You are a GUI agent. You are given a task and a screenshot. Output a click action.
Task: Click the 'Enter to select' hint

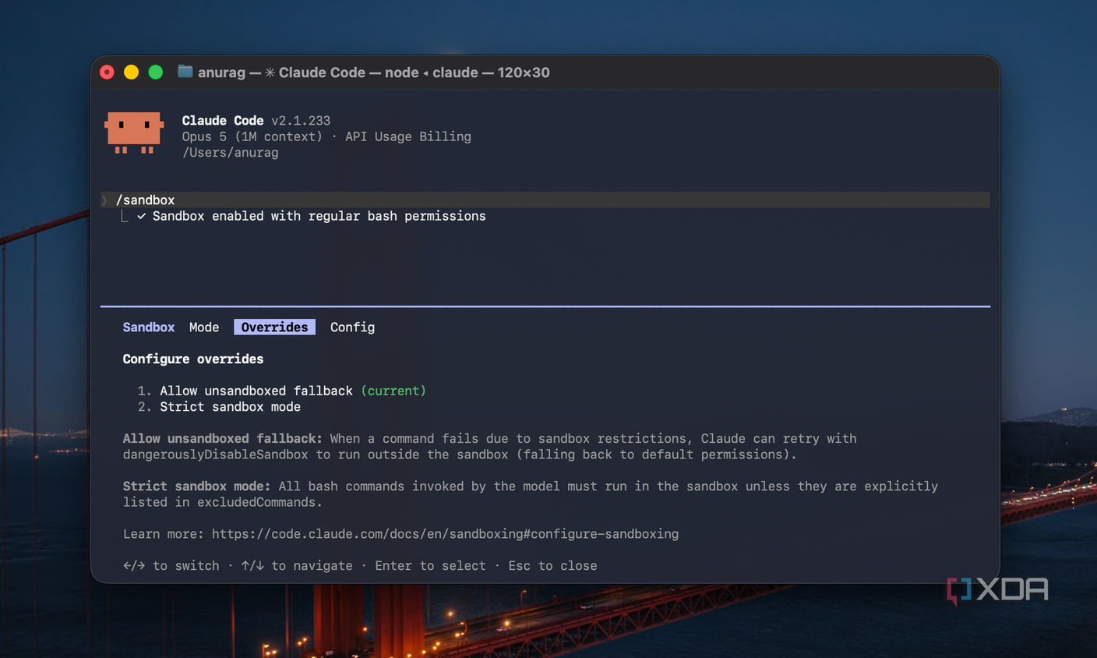point(430,566)
